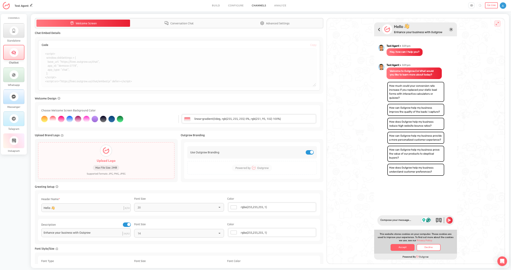
Task: Open Header Name color swatch picker
Action: (x=234, y=207)
